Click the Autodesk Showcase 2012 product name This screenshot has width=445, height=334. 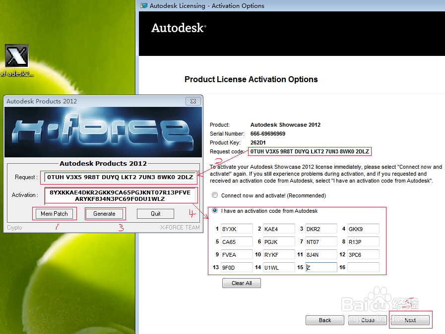(x=285, y=125)
